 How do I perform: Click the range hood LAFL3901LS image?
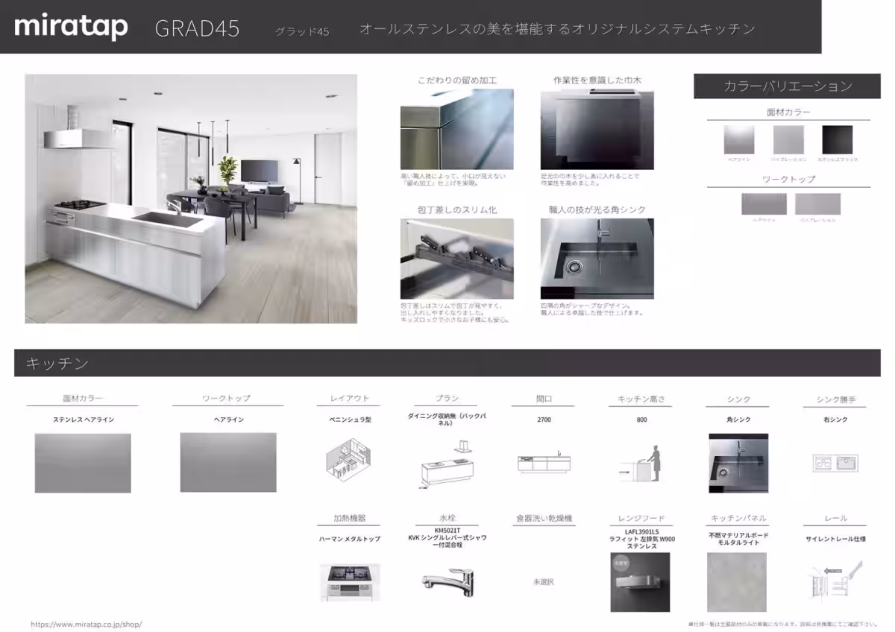click(x=640, y=582)
